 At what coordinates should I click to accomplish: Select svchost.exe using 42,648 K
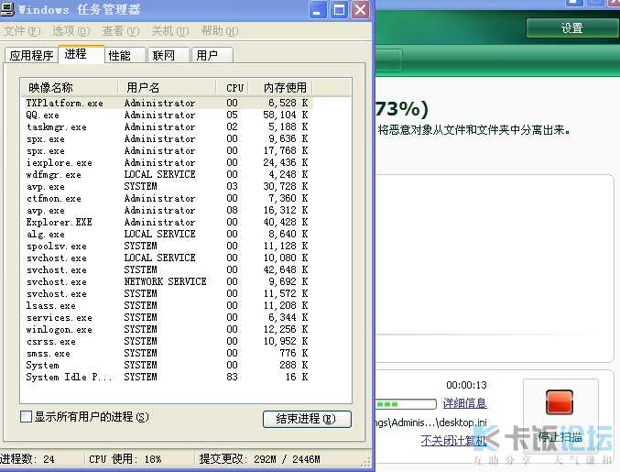167,269
